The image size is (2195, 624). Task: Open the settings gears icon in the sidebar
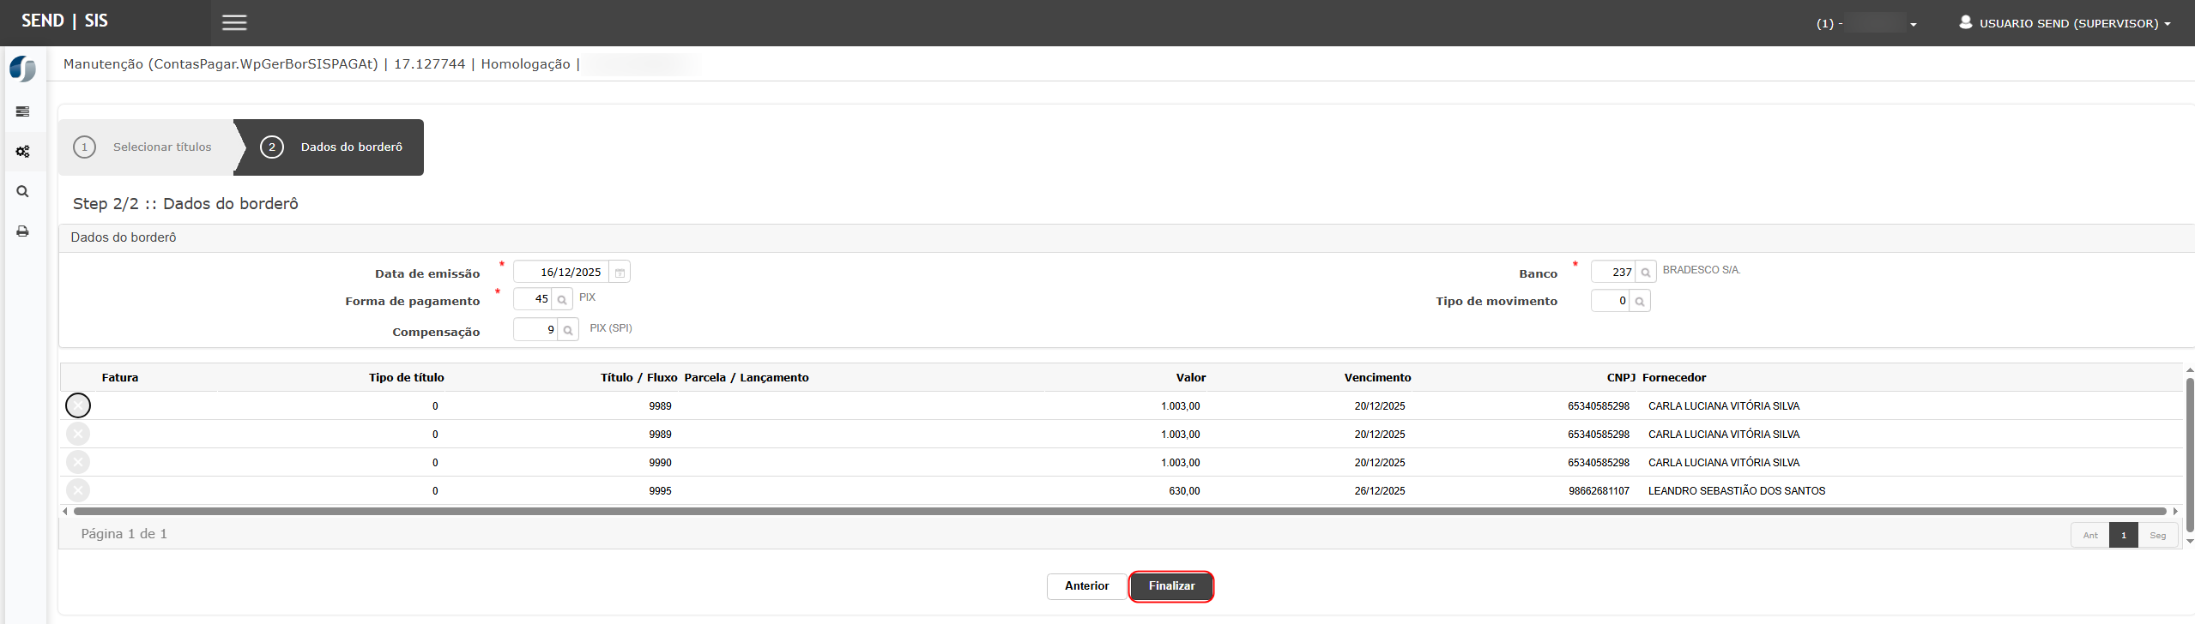click(23, 152)
